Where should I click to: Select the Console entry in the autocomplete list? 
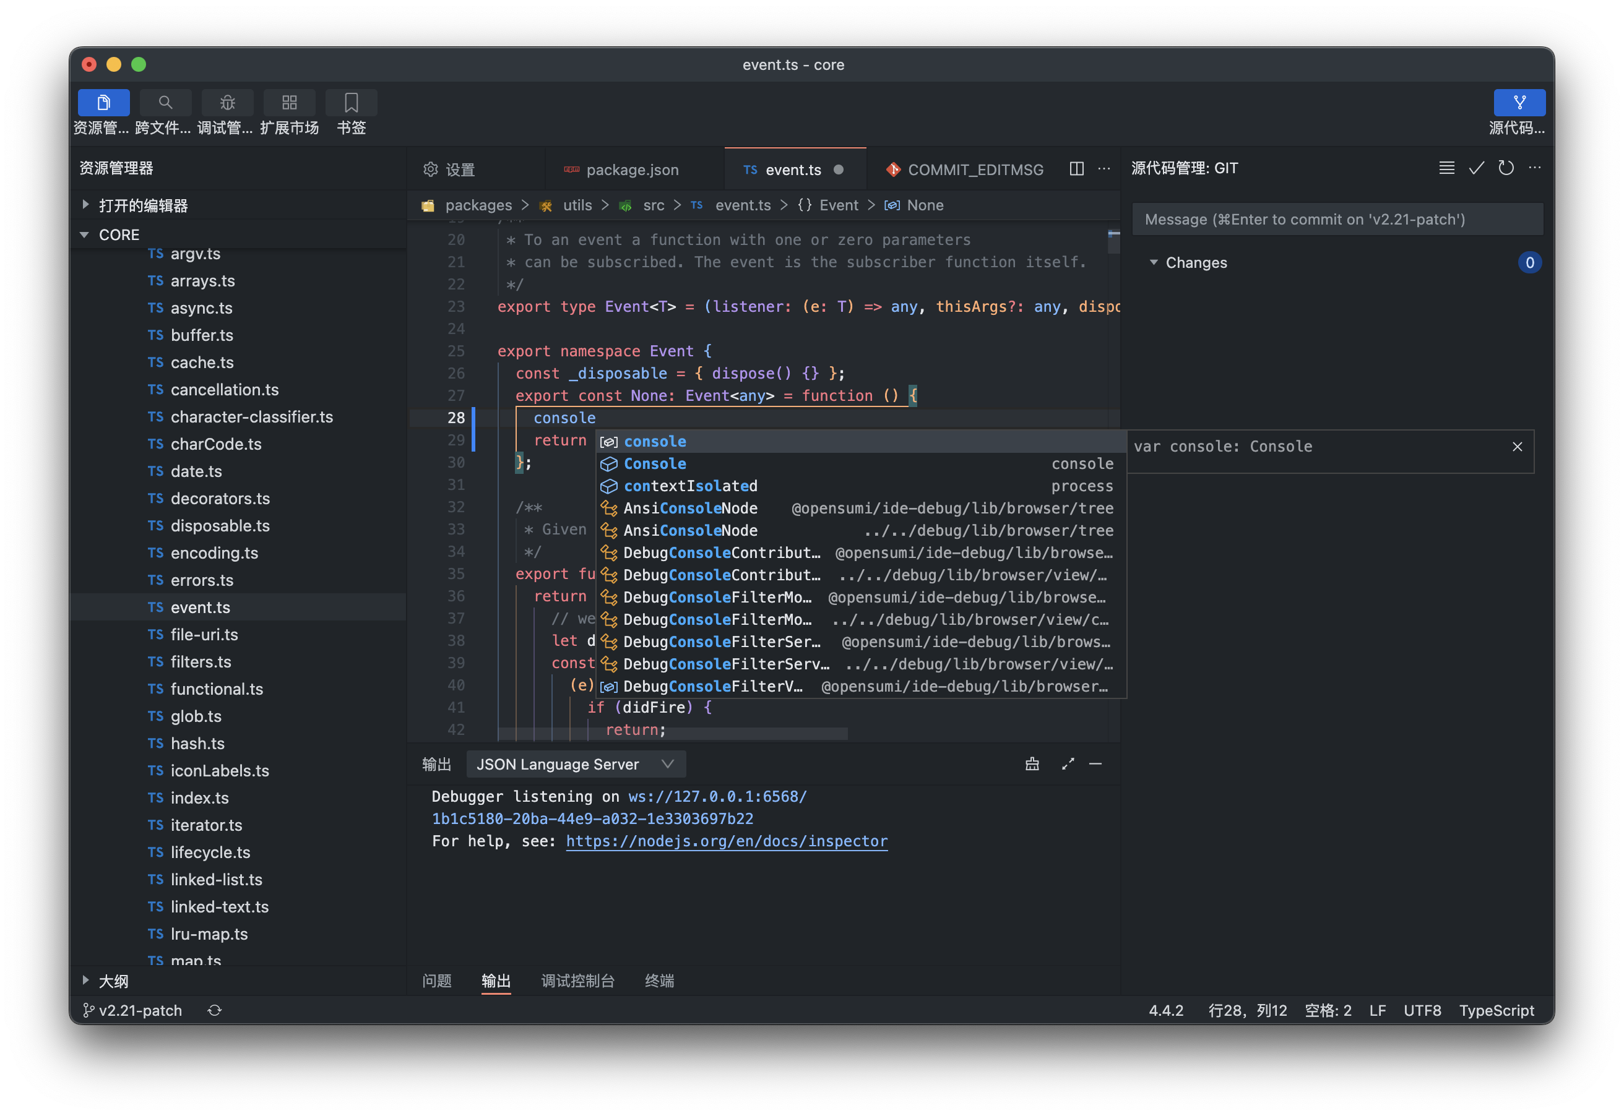tap(654, 463)
